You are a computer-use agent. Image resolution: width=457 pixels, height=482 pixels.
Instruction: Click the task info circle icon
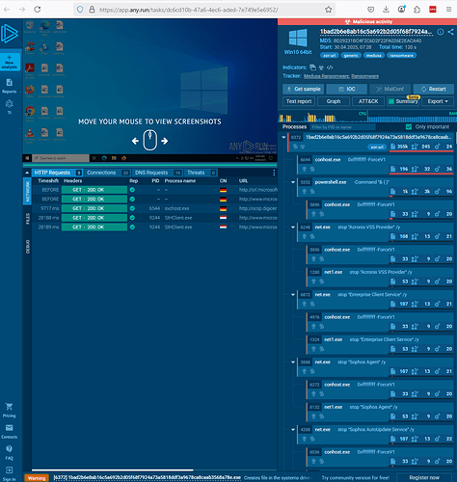coord(441,32)
